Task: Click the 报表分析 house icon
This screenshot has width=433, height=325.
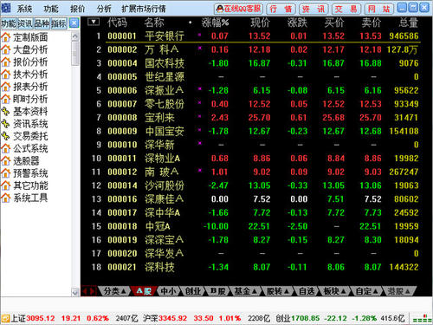Action: (x=5, y=87)
